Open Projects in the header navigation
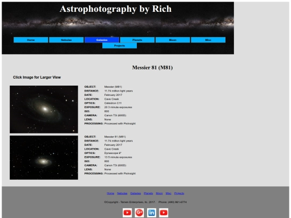Screen dimensions: 291x218 (x=120, y=46)
